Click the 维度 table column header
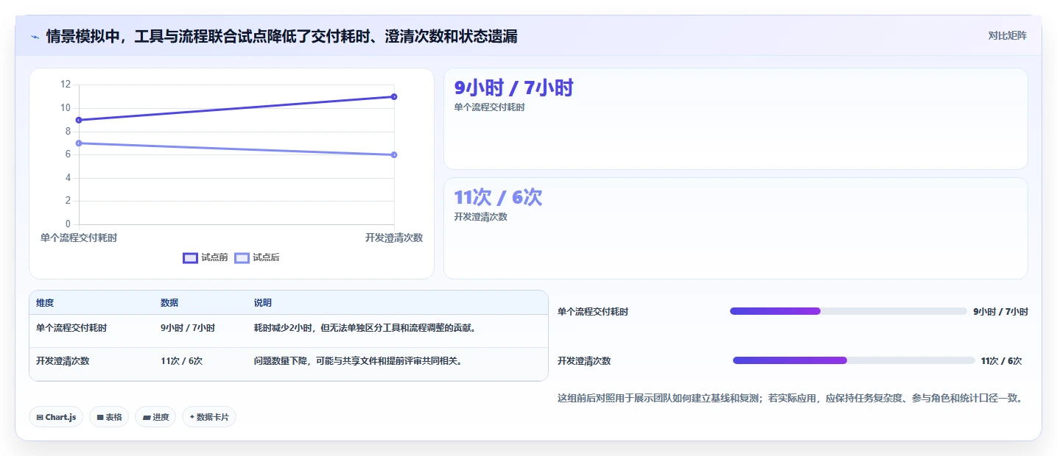This screenshot has height=456, width=1057. point(45,303)
